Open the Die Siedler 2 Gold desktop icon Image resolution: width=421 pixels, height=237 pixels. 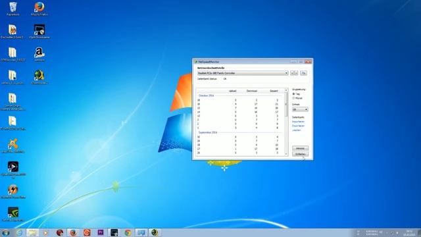point(12,32)
